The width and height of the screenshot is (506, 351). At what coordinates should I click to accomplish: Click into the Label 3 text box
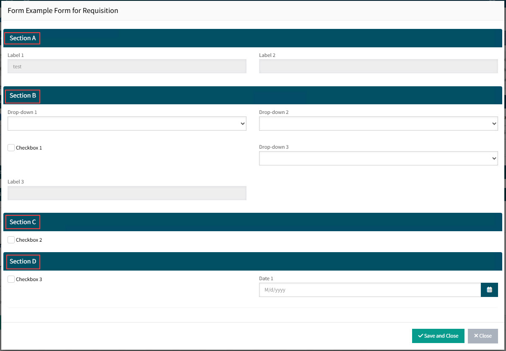(x=127, y=193)
